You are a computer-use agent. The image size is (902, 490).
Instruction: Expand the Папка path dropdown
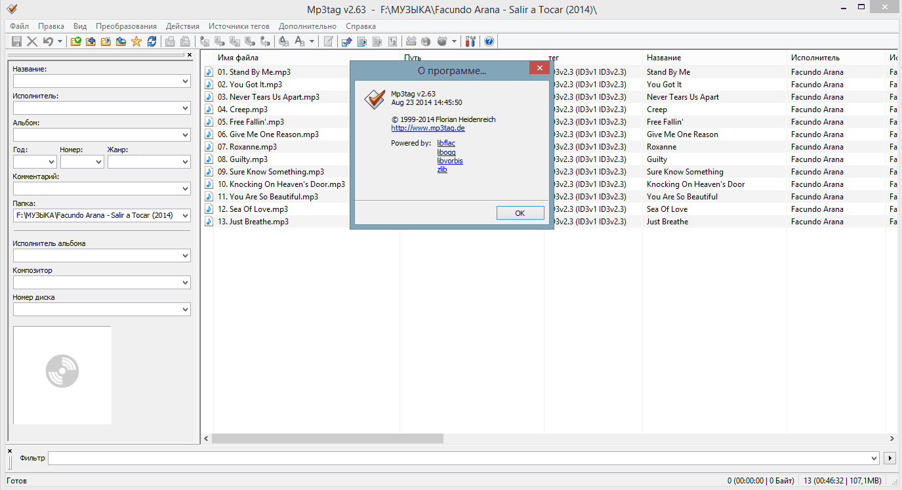(x=184, y=215)
